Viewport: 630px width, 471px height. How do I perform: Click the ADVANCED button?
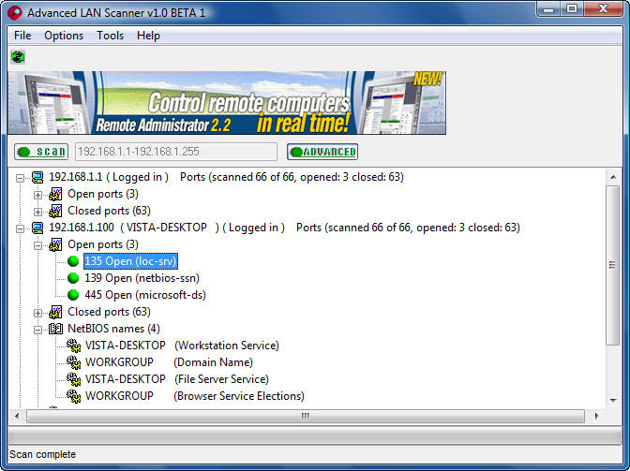(322, 152)
